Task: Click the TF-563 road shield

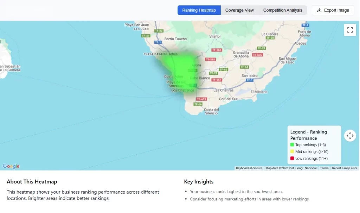Action: pyautogui.click(x=217, y=50)
